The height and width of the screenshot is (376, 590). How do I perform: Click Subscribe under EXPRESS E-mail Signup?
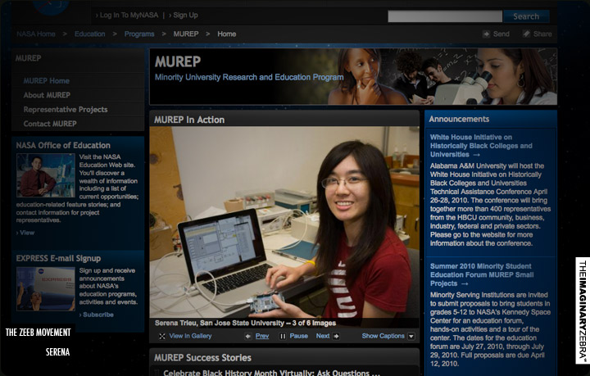pyautogui.click(x=98, y=315)
